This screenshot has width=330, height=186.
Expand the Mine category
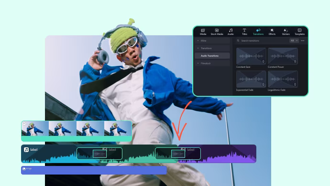pos(212,41)
